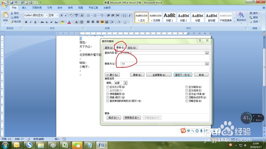Click the 更少 button
266x149 pixels.
pos(112,75)
